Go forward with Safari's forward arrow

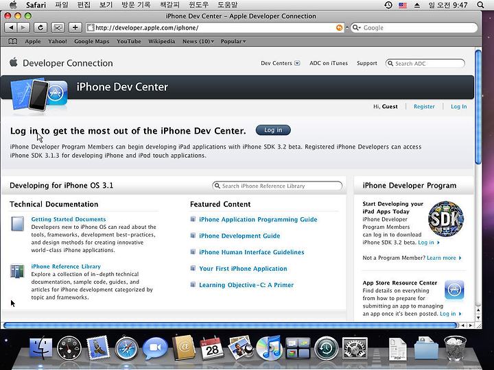[23, 27]
